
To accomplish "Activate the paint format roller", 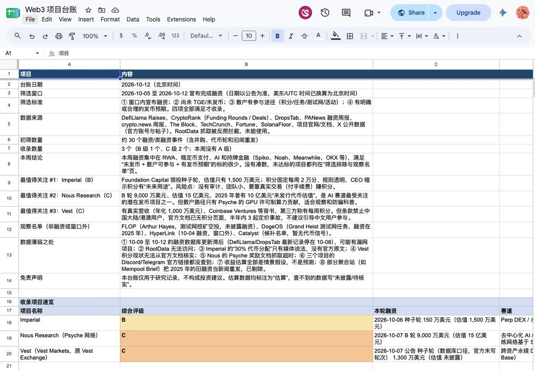I will 72,36.
